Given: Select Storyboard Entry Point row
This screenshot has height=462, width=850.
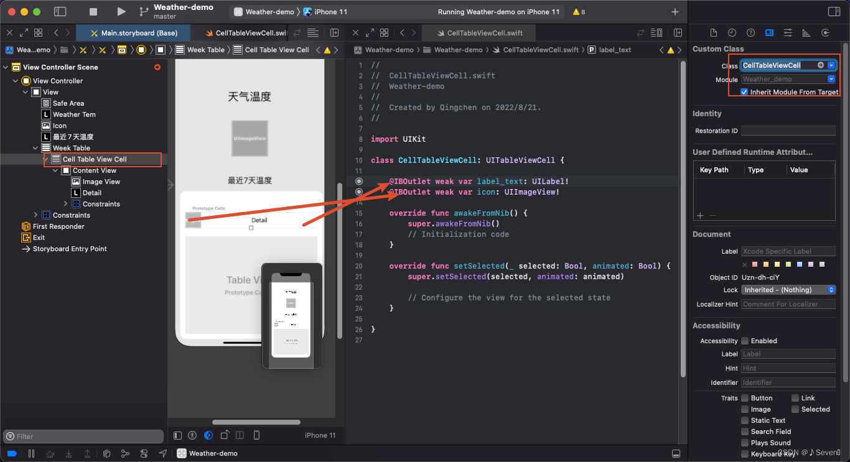Looking at the screenshot, I should (83, 249).
